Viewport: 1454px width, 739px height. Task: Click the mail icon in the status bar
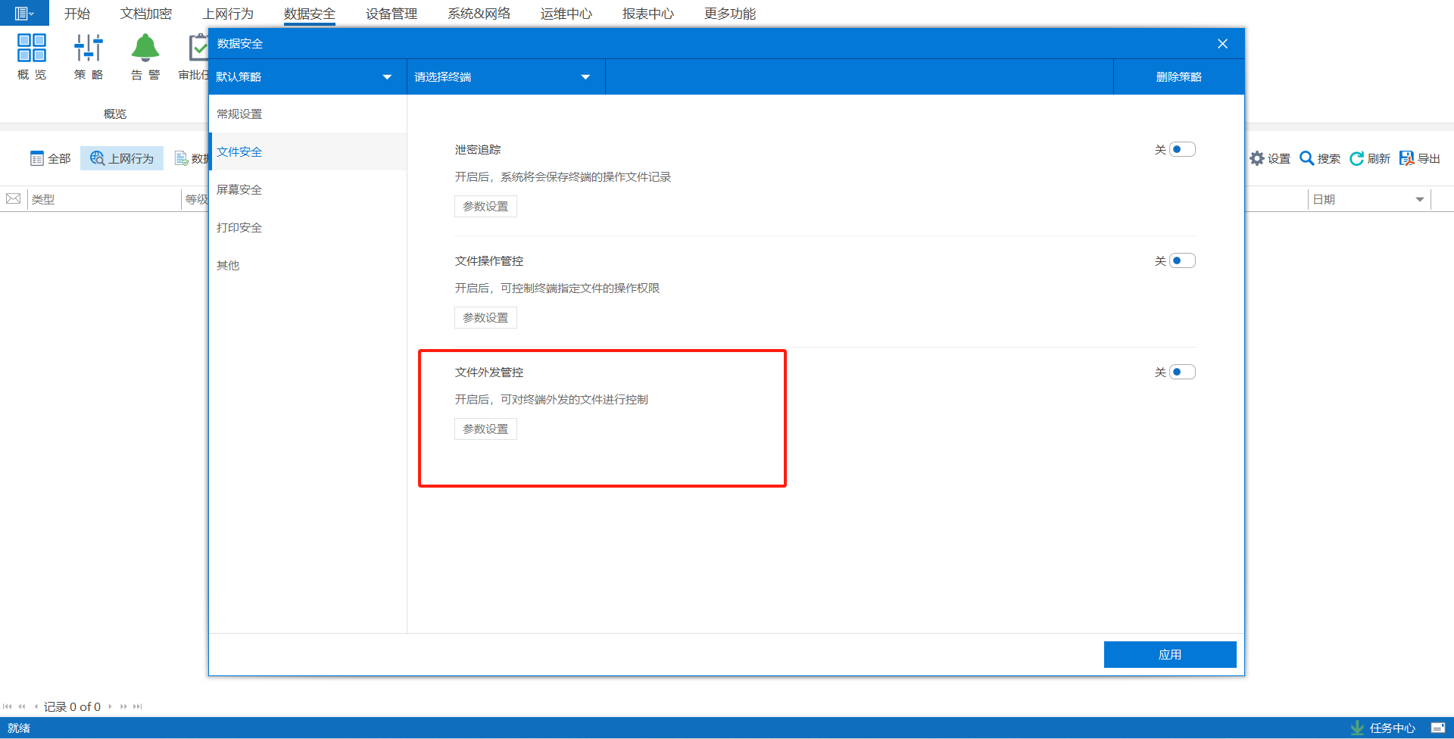pyautogui.click(x=1438, y=728)
